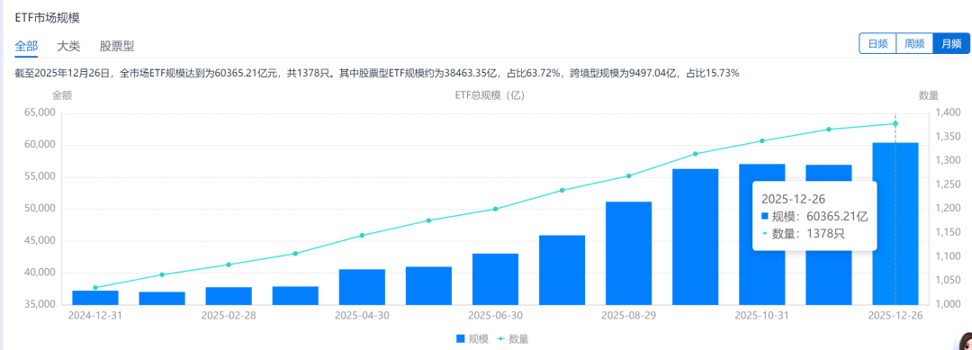The height and width of the screenshot is (350, 972).
Task: Click the line point above 2025-04-30
Action: pos(362,236)
